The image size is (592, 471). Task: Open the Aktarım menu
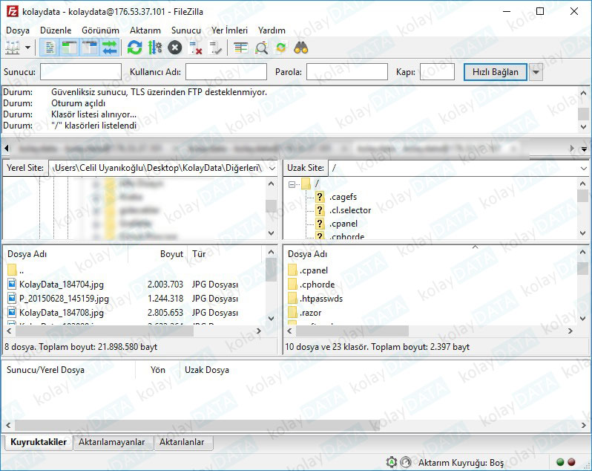click(x=145, y=30)
